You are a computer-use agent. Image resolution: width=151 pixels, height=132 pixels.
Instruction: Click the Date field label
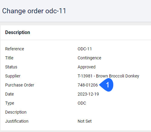click(9, 94)
